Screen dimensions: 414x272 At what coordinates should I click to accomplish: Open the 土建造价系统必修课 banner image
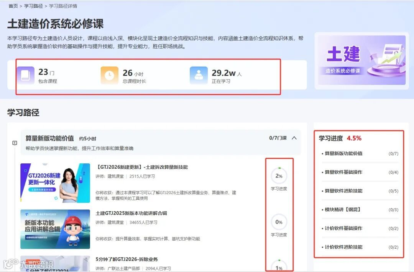point(361,60)
